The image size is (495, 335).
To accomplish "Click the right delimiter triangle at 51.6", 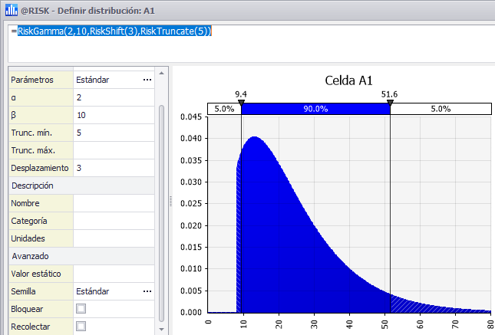I will (x=390, y=102).
